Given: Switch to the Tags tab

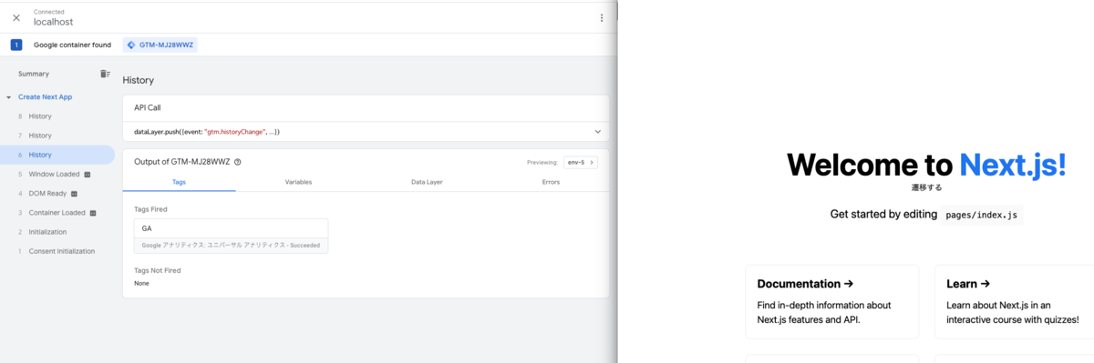Looking at the screenshot, I should [x=180, y=182].
